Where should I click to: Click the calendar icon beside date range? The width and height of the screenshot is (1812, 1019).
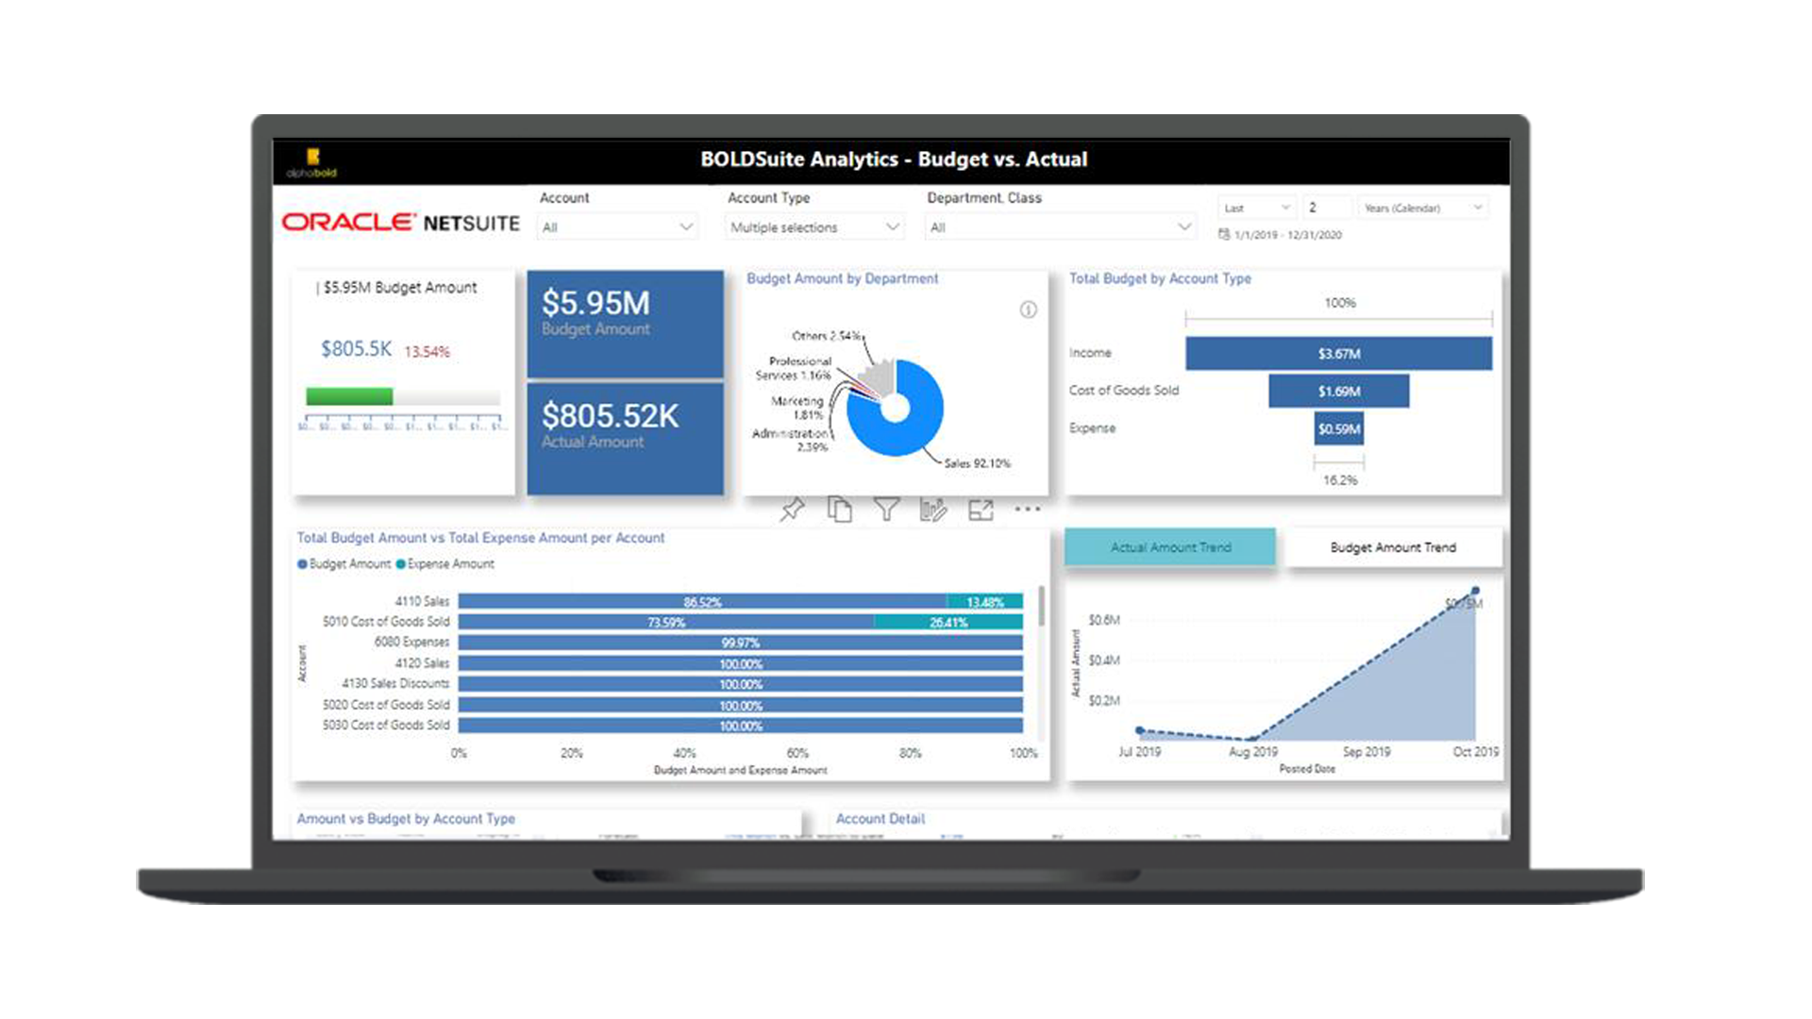[x=1224, y=234]
